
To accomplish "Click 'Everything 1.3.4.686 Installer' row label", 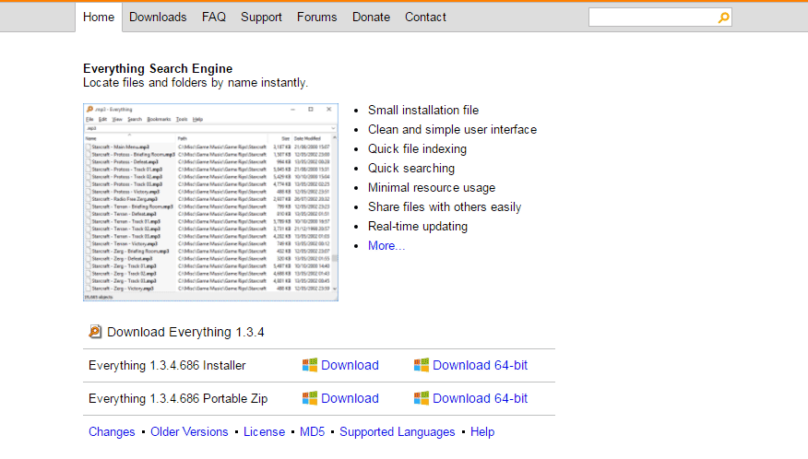I will pyautogui.click(x=167, y=365).
